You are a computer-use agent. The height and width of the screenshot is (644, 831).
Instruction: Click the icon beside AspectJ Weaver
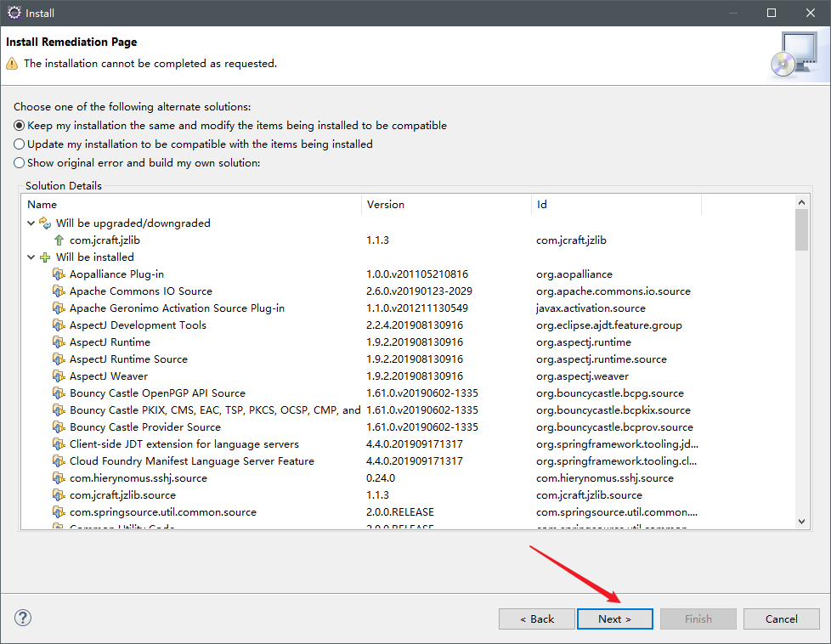tap(59, 376)
